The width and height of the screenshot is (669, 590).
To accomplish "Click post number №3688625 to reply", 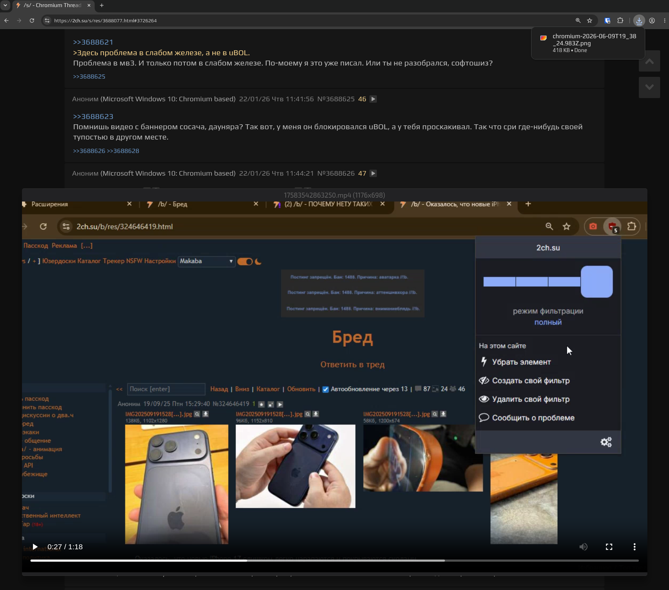I will (336, 99).
